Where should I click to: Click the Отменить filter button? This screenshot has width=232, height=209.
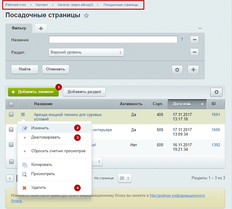(x=56, y=69)
